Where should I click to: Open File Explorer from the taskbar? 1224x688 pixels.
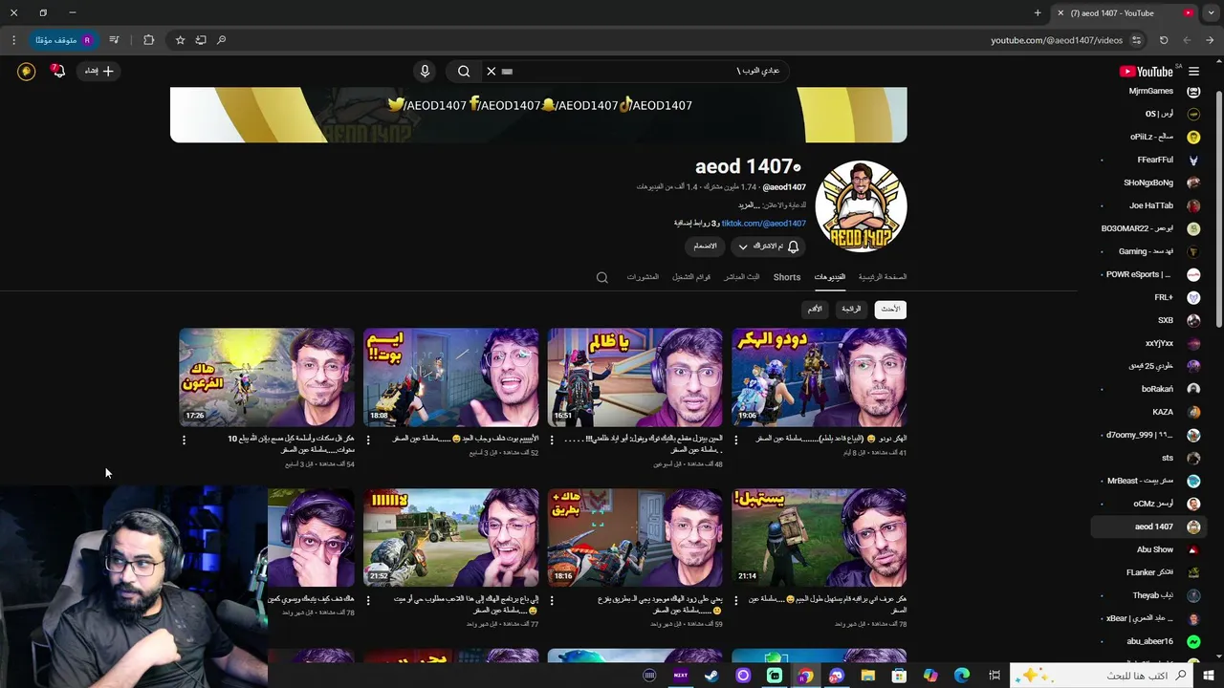pyautogui.click(x=868, y=676)
